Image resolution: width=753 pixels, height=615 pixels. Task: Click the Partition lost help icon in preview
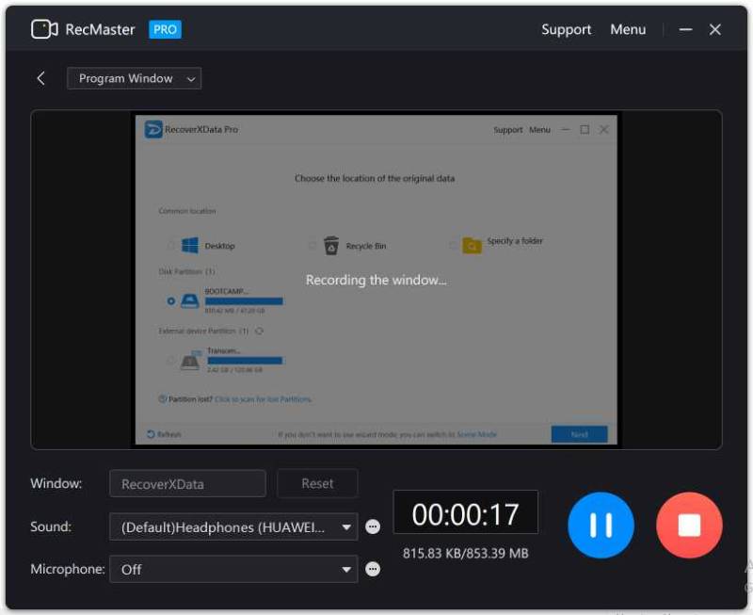[x=162, y=398]
